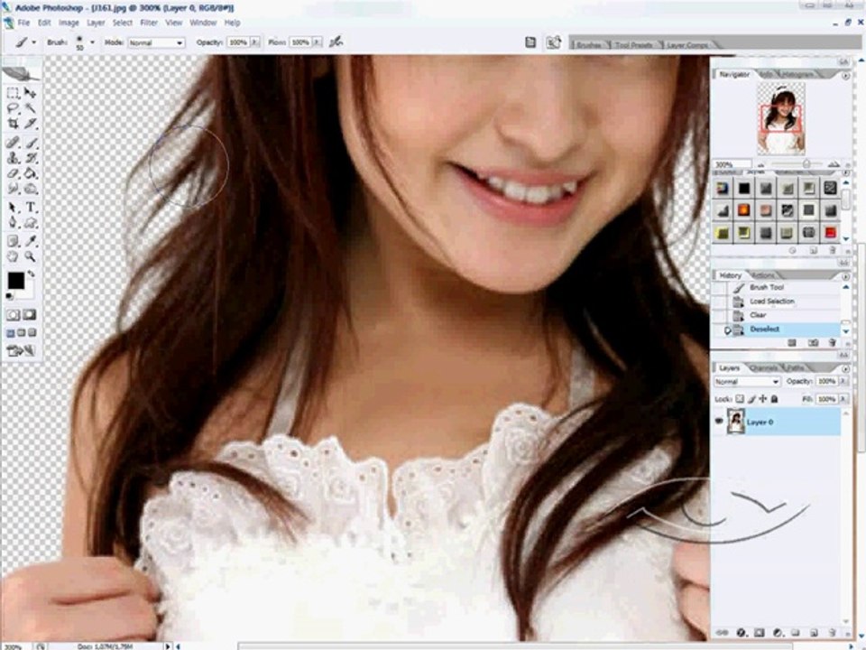Open the brush Mode dropdown

[156, 42]
